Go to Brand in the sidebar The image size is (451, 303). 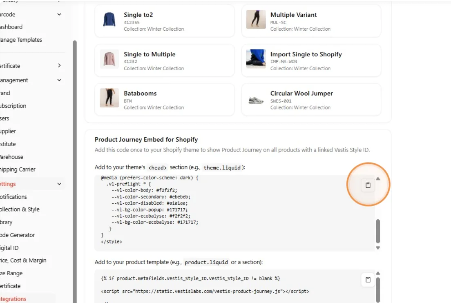click(x=5, y=93)
